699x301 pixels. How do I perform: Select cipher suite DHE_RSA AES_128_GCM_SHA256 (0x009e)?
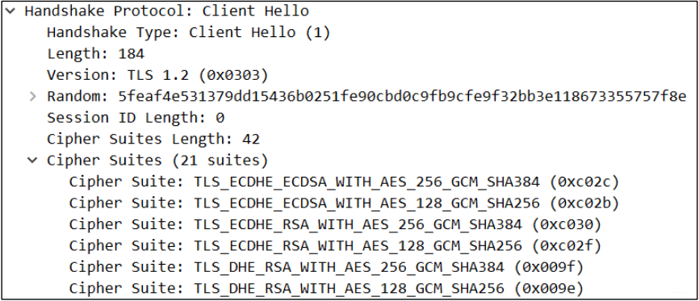[x=326, y=289]
